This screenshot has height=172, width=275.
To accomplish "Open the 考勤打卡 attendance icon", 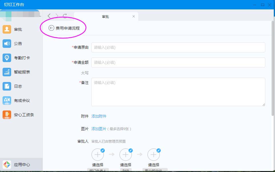I will (x=7, y=58).
